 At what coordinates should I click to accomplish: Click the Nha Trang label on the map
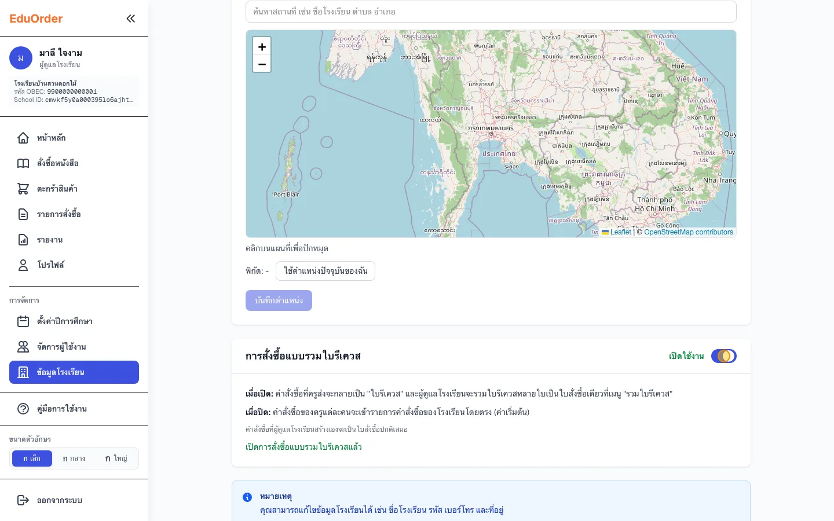pyautogui.click(x=719, y=180)
